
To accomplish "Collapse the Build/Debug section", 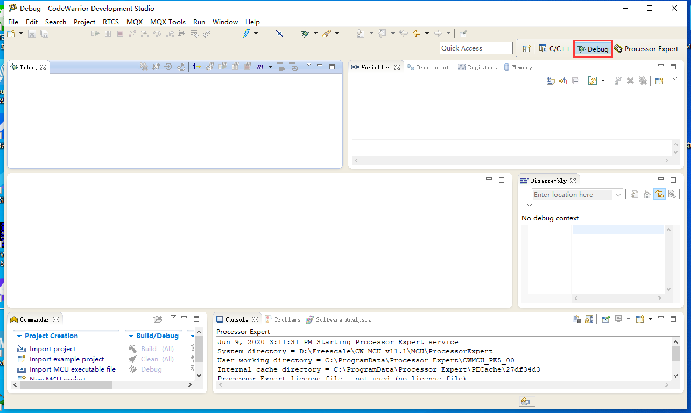I will point(131,336).
